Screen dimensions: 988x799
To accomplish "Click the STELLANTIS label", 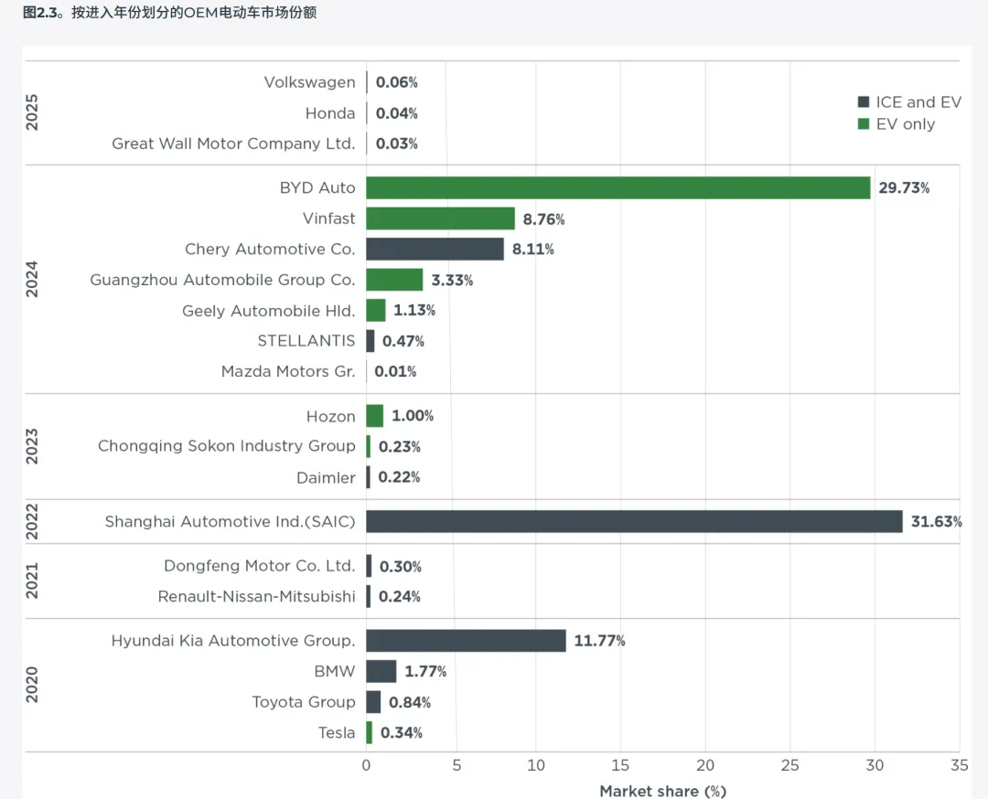I will [306, 341].
